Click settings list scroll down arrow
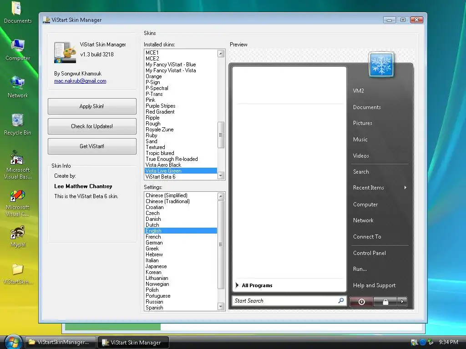This screenshot has width=466, height=349. [221, 306]
